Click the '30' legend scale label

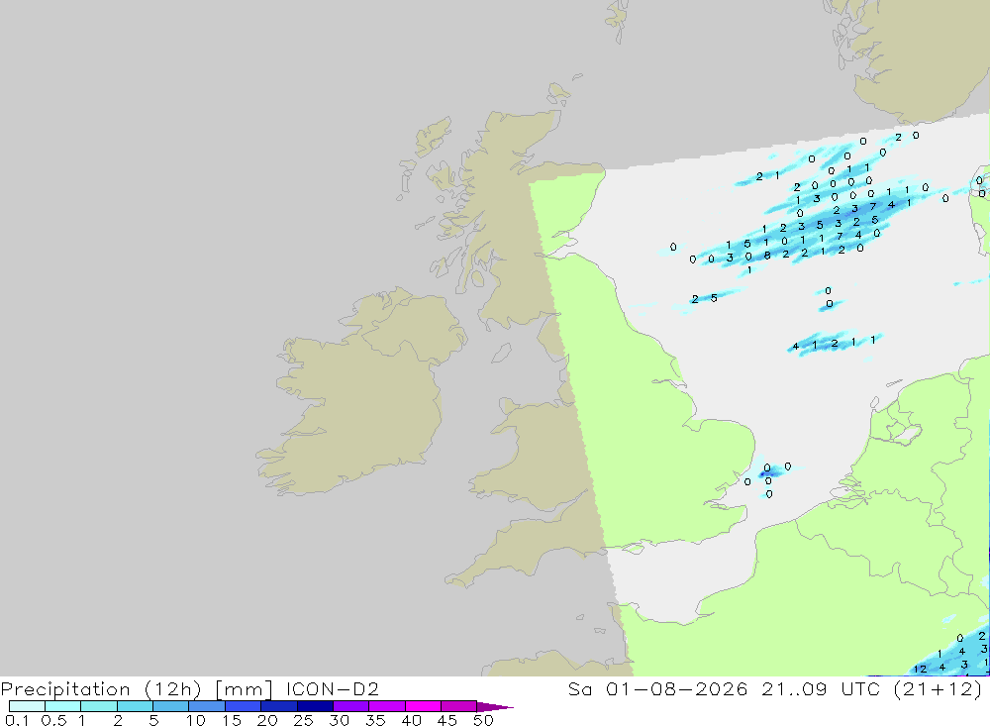340,720
